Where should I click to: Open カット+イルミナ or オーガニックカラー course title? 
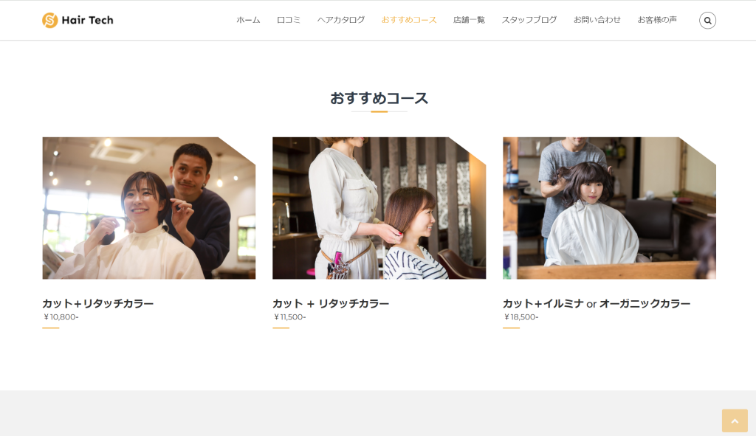click(597, 303)
